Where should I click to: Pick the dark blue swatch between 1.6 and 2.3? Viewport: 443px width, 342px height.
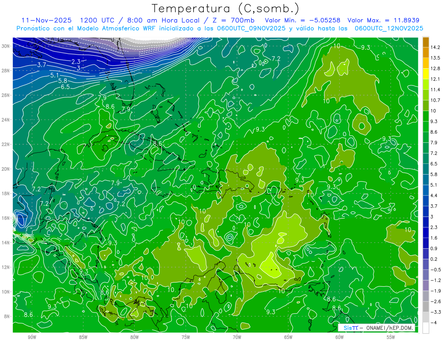[x=426, y=232]
